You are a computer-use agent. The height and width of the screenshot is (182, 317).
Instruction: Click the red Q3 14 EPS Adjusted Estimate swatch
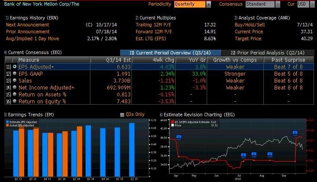(x=173, y=122)
